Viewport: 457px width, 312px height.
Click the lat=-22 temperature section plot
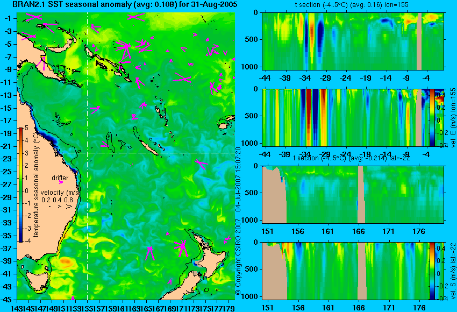point(353,195)
